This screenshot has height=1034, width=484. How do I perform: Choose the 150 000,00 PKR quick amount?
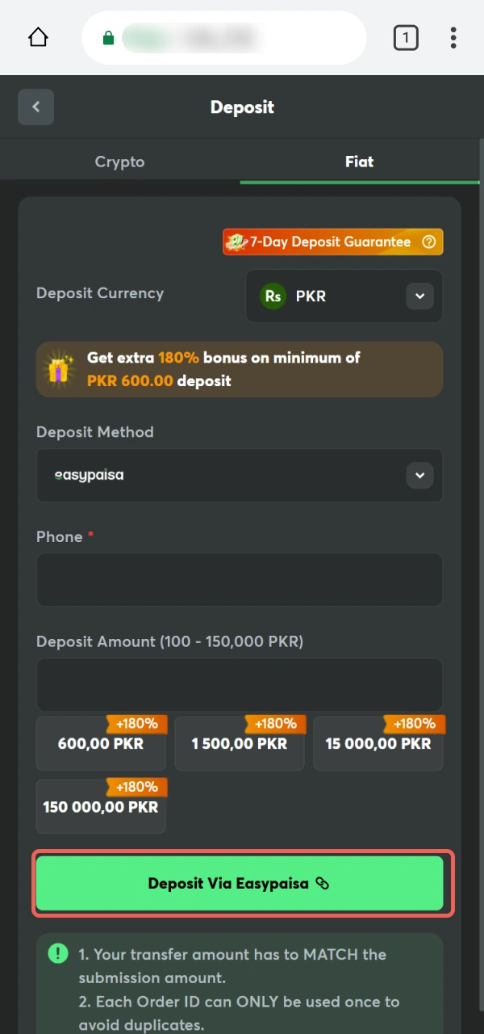(x=101, y=806)
